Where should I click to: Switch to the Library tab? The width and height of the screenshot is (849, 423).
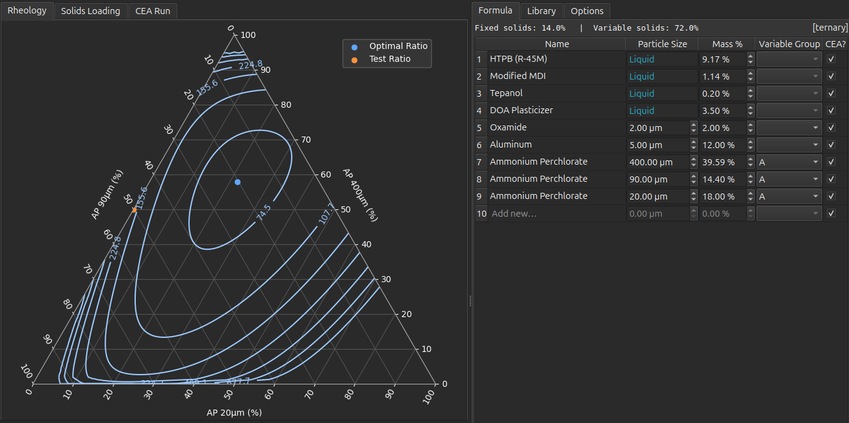pyautogui.click(x=541, y=10)
